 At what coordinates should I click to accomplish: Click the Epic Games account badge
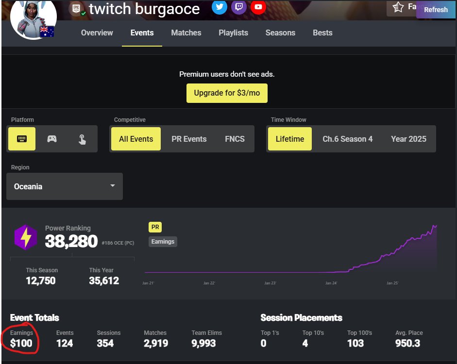[76, 8]
